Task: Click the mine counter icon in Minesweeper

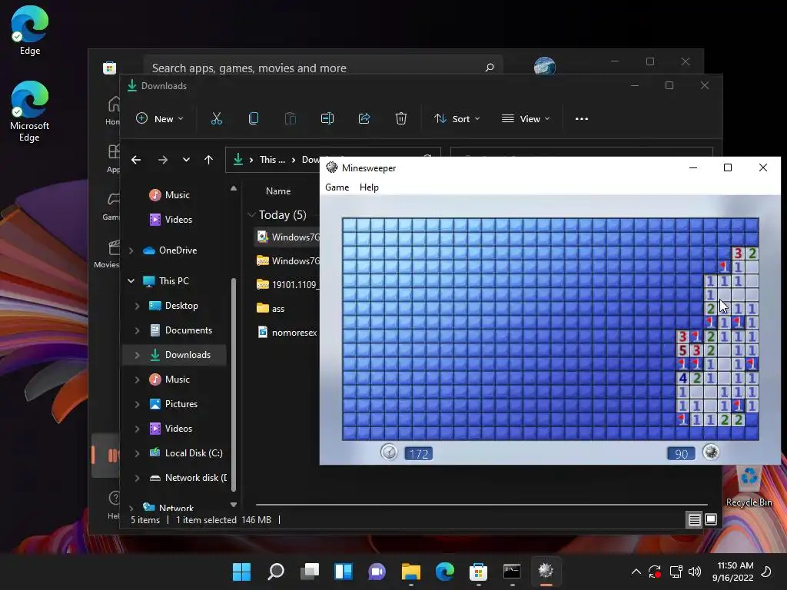Action: point(710,452)
